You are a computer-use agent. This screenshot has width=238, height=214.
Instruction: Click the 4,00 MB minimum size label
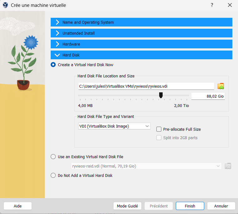tap(85, 105)
